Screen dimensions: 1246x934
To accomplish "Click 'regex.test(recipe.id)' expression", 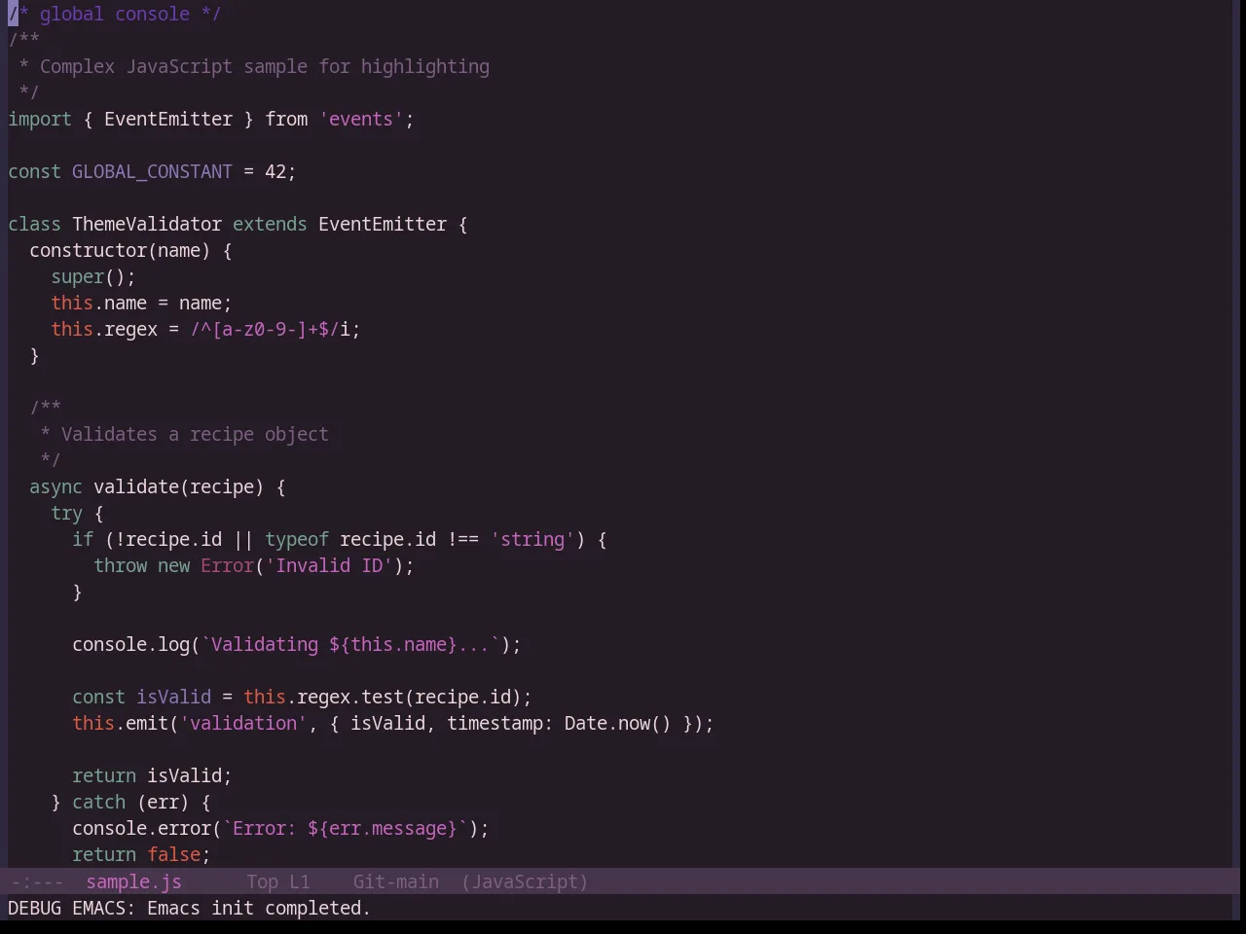I will coord(409,697).
